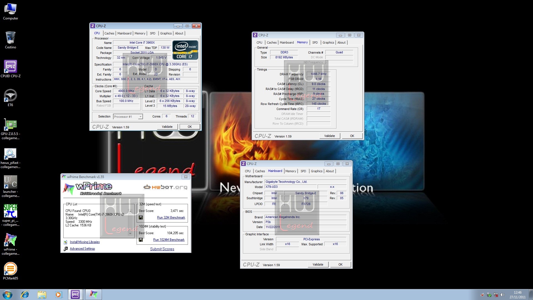Open the GPU-Z.0.5.5 desktop shortcut
533x300 pixels.
(10, 129)
